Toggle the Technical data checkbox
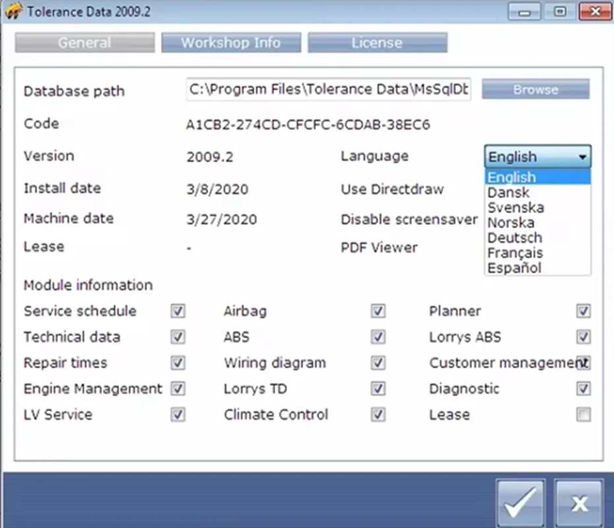Image resolution: width=614 pixels, height=528 pixels. click(x=178, y=337)
